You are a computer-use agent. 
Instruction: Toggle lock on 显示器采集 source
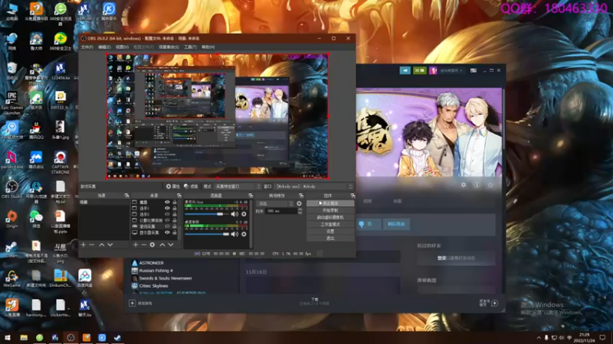tap(175, 232)
